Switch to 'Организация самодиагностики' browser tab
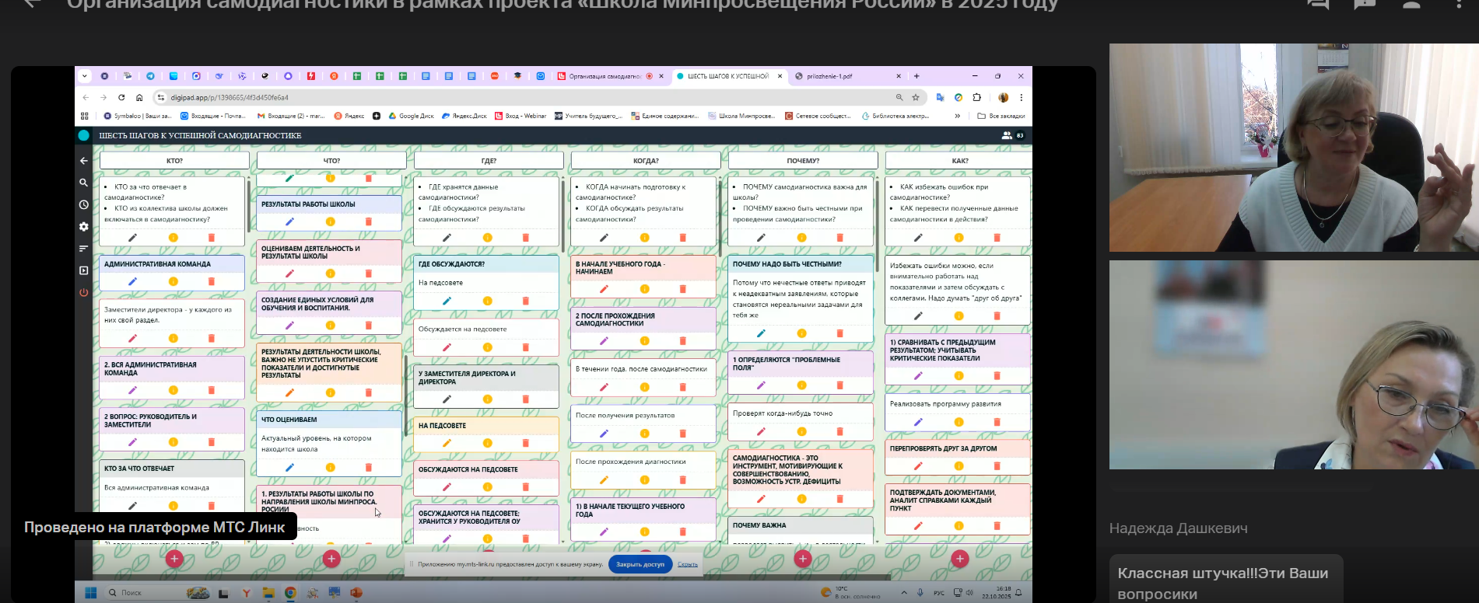 coord(605,76)
